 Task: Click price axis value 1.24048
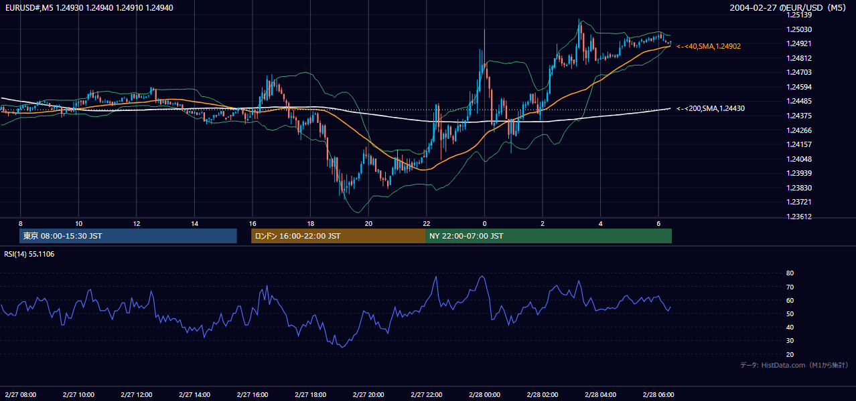pyautogui.click(x=799, y=159)
